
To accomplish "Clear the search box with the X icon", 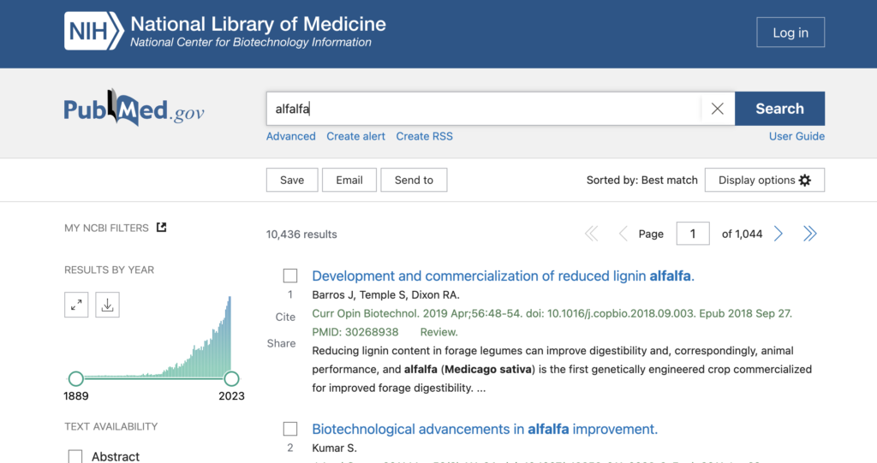I will point(717,109).
